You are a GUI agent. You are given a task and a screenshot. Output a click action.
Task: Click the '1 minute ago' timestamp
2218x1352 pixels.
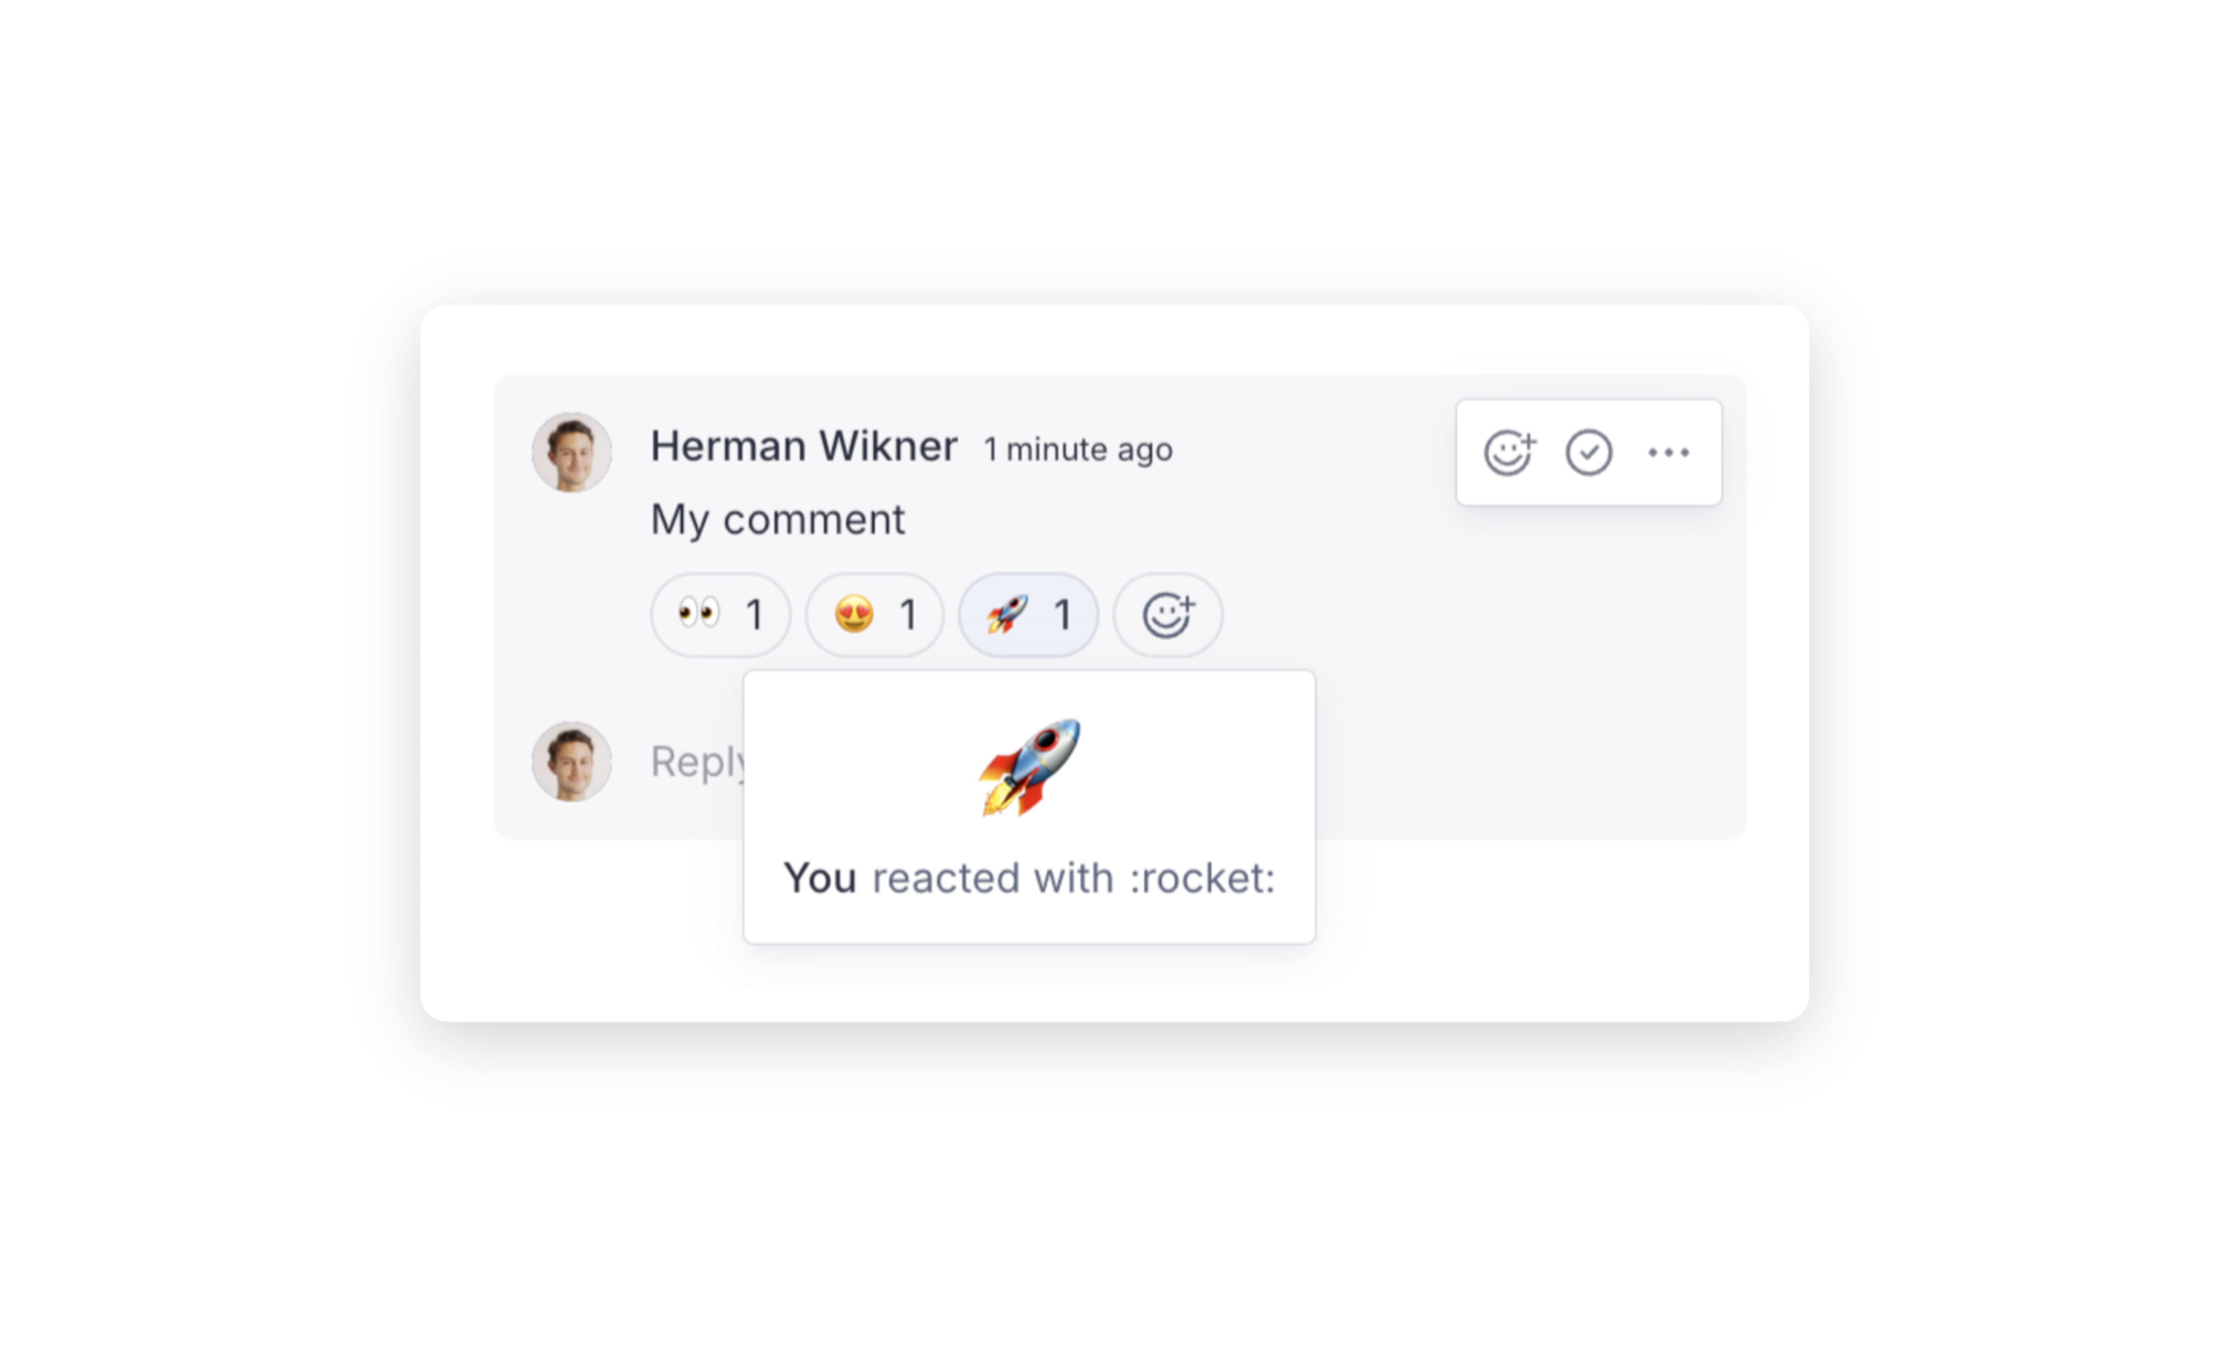point(1077,449)
